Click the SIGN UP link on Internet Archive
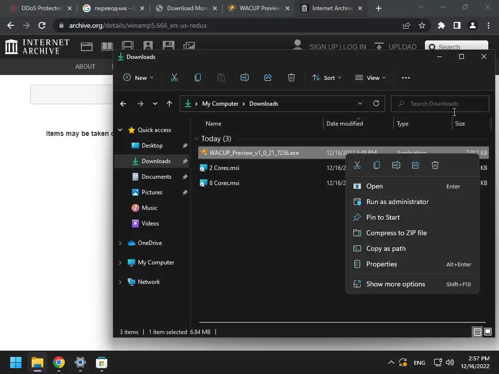 click(x=324, y=47)
